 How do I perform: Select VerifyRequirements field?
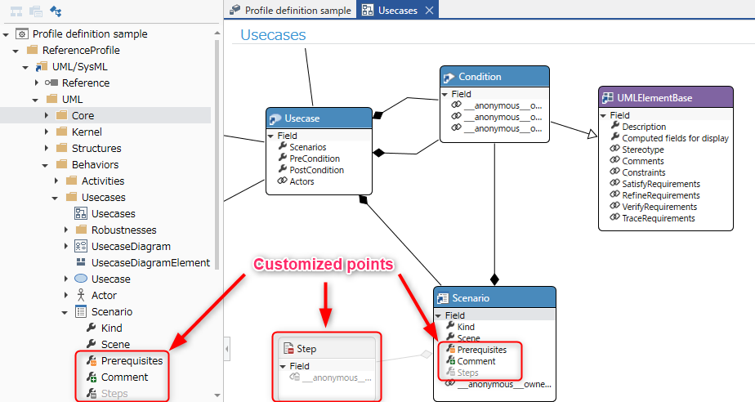[x=659, y=207]
